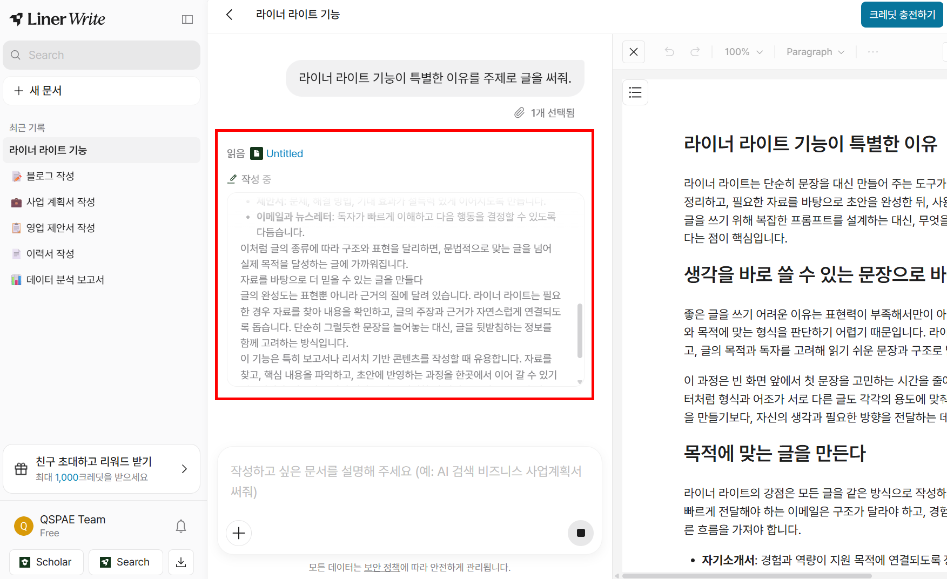Collapse the sidebar panel icon
The height and width of the screenshot is (579, 947).
(187, 19)
